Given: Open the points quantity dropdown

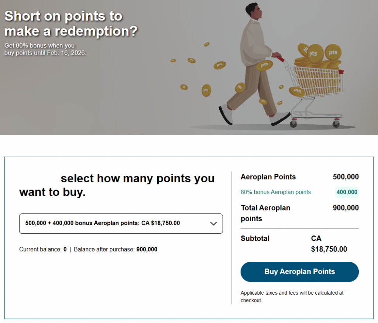Looking at the screenshot, I should 121,223.
